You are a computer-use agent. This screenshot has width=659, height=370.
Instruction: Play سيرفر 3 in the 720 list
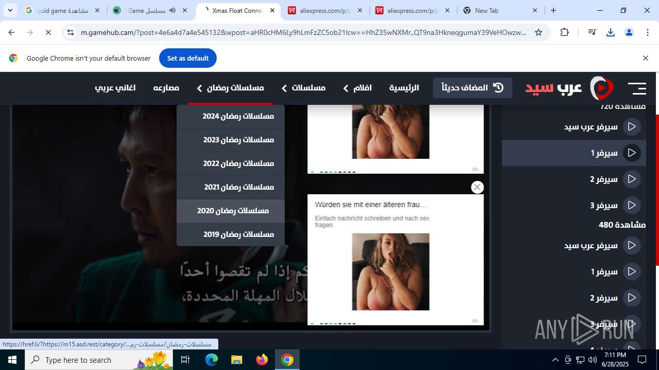click(574, 205)
